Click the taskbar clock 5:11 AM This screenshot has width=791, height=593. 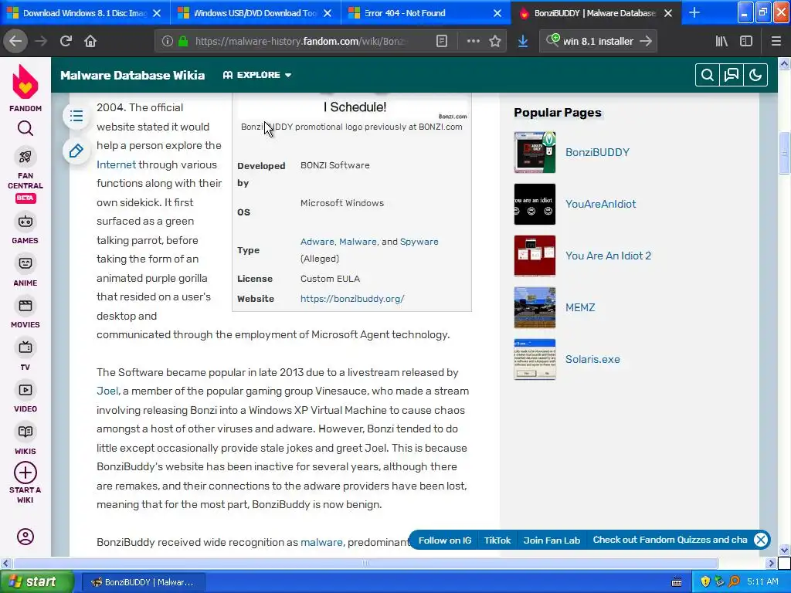pyautogui.click(x=762, y=582)
